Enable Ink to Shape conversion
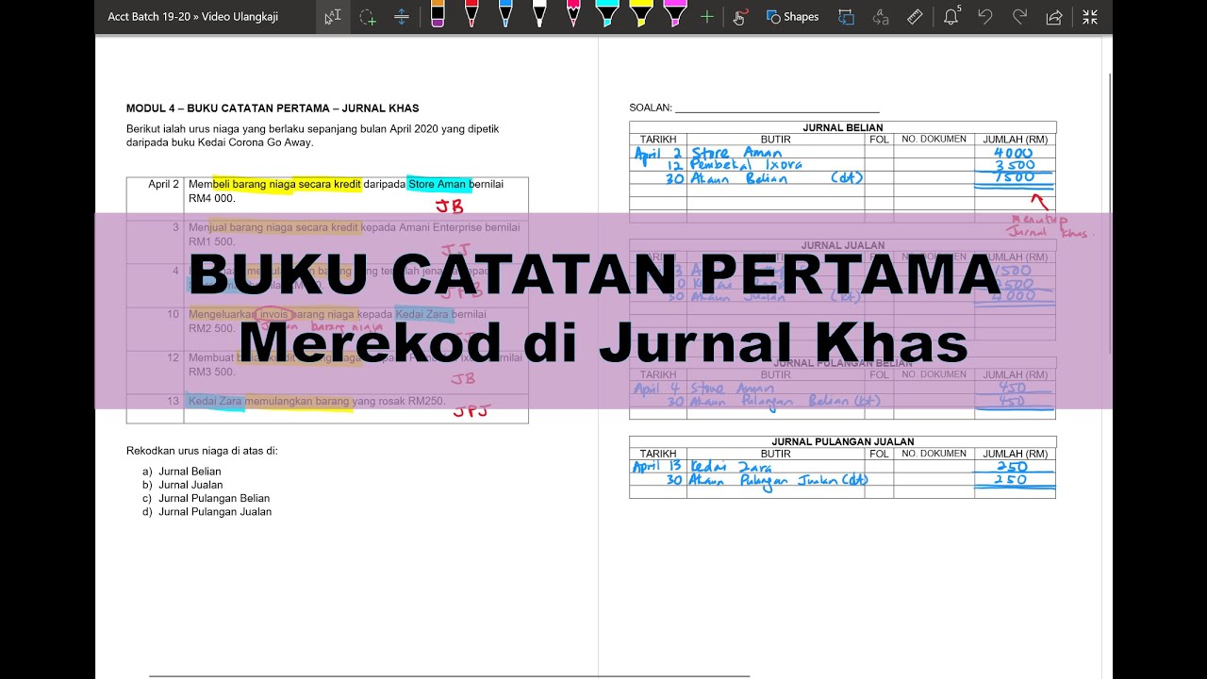The height and width of the screenshot is (679, 1207). coord(846,17)
